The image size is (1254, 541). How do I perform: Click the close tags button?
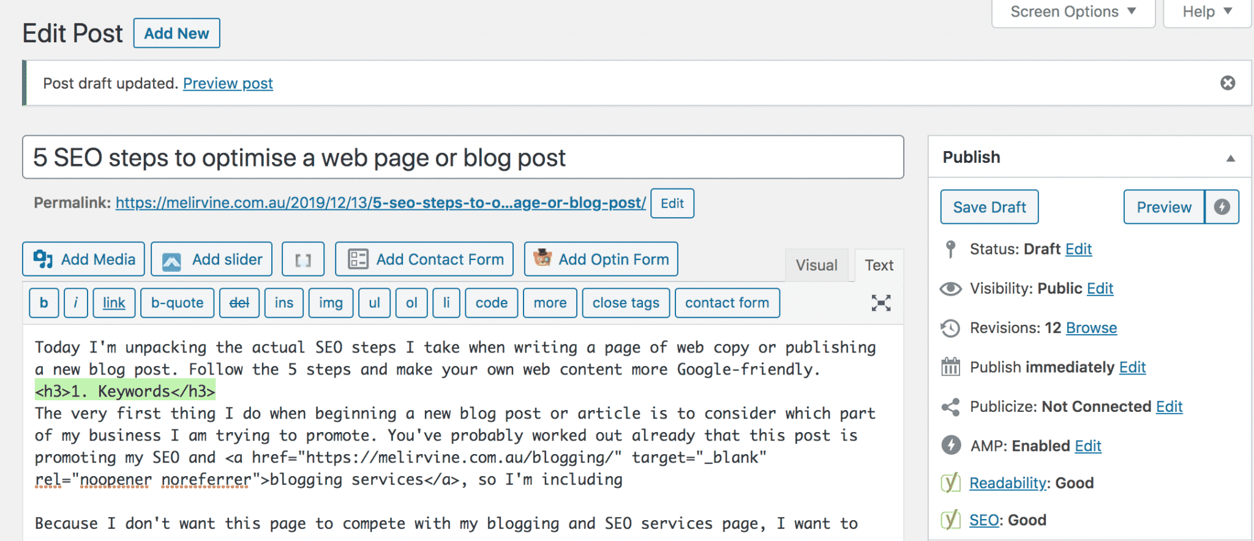[x=626, y=303]
